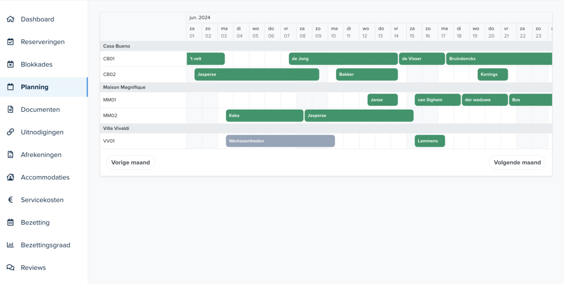Click the Reviews speech bubbles icon
The width and height of the screenshot is (564, 284).
(11, 268)
